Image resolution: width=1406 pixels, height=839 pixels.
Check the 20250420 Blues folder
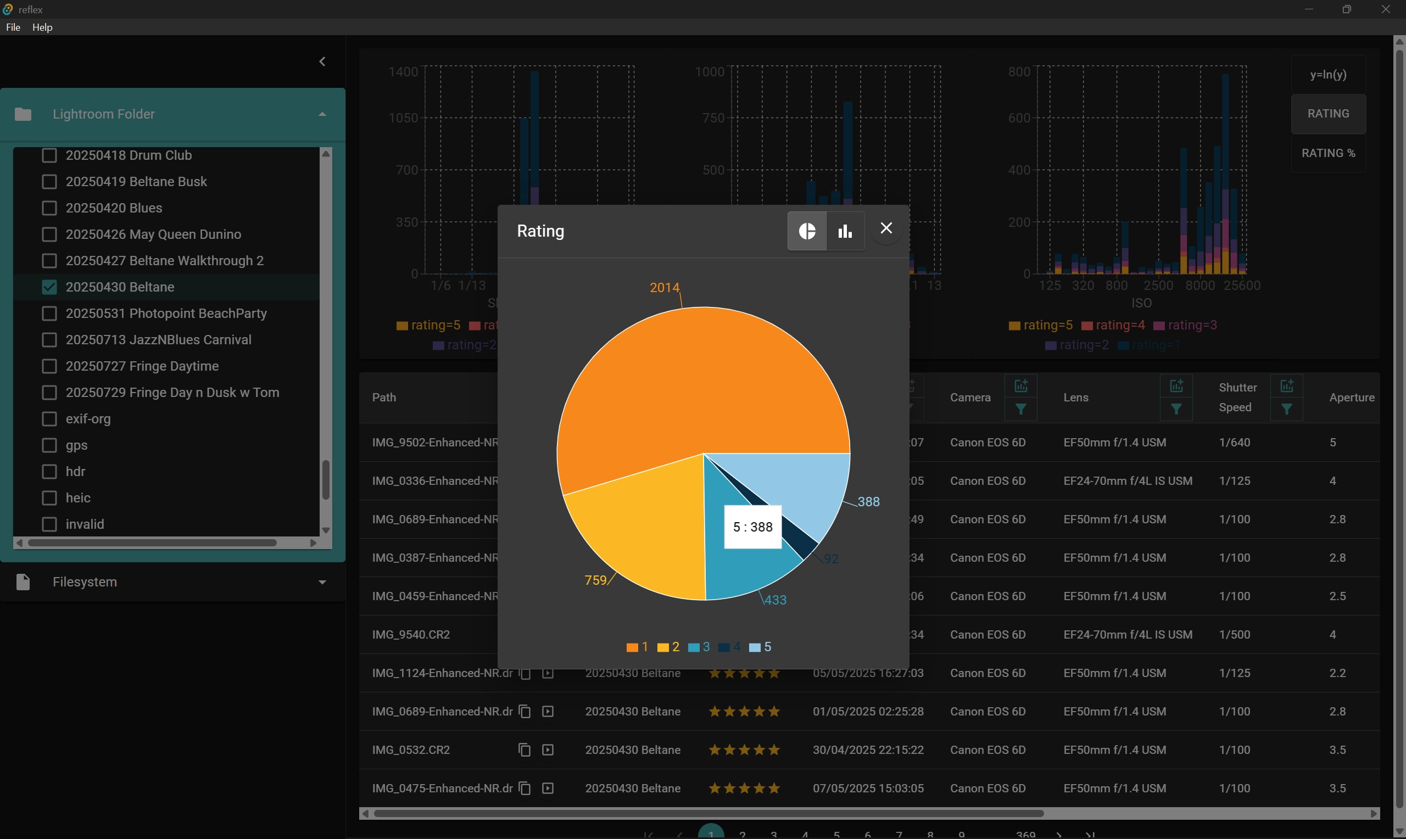click(50, 208)
